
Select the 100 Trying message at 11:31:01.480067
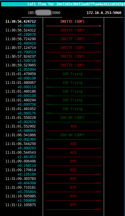[x=72, y=83]
